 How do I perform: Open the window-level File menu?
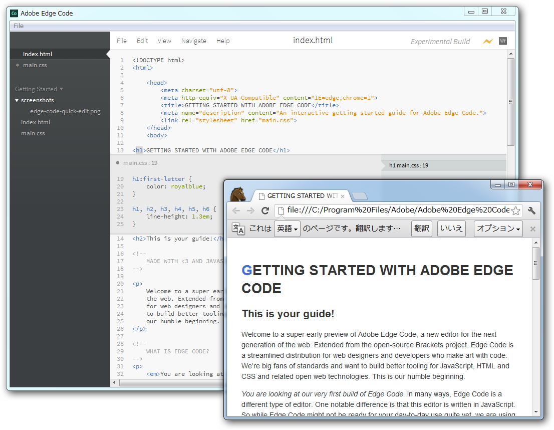[x=19, y=26]
